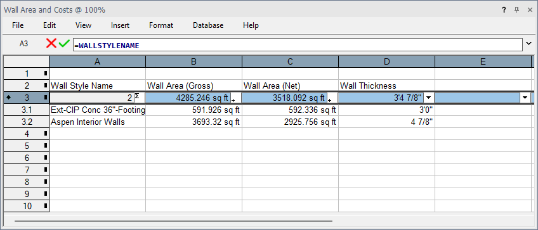Viewport: 538px width, 230px height.
Task: Open the question mark help icon
Action: pos(504,10)
